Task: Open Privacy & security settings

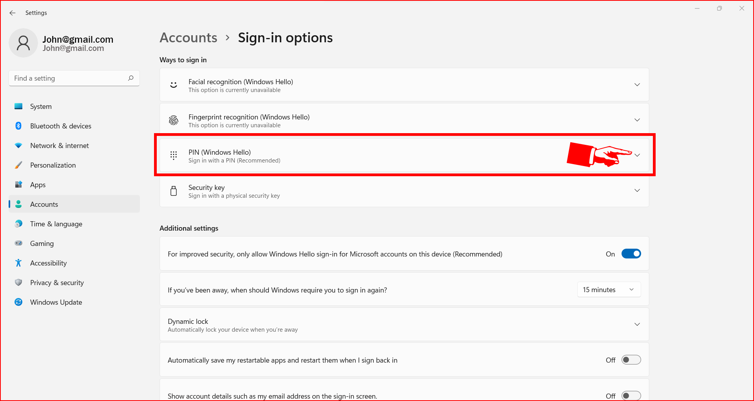Action: coord(57,282)
